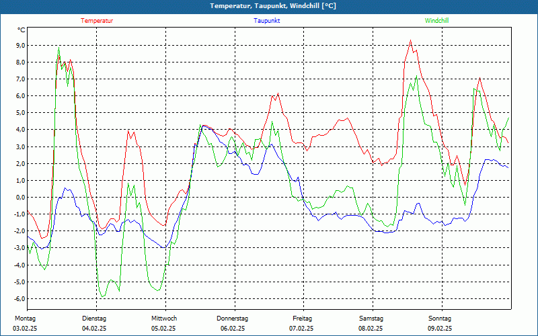Click the Freitag day label
Image resolution: width=538 pixels, height=336 pixels.
302,318
